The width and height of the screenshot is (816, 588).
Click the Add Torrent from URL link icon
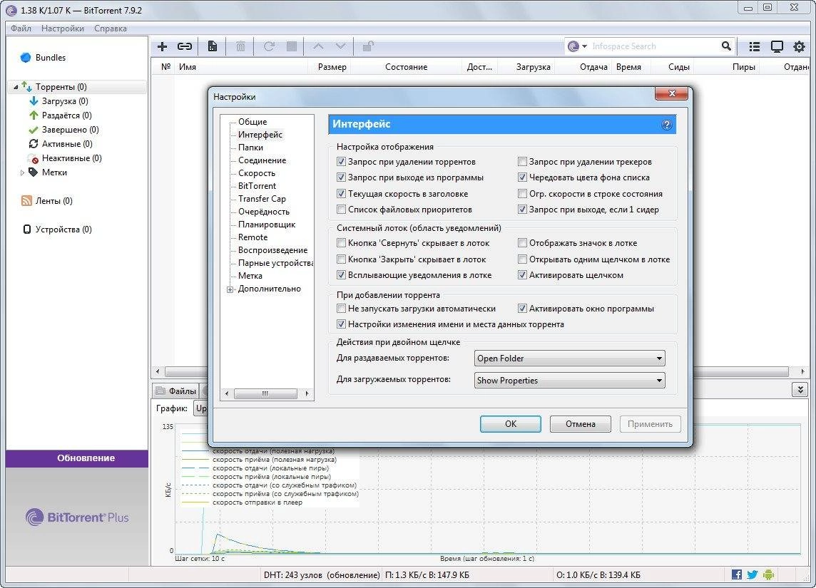[x=185, y=47]
